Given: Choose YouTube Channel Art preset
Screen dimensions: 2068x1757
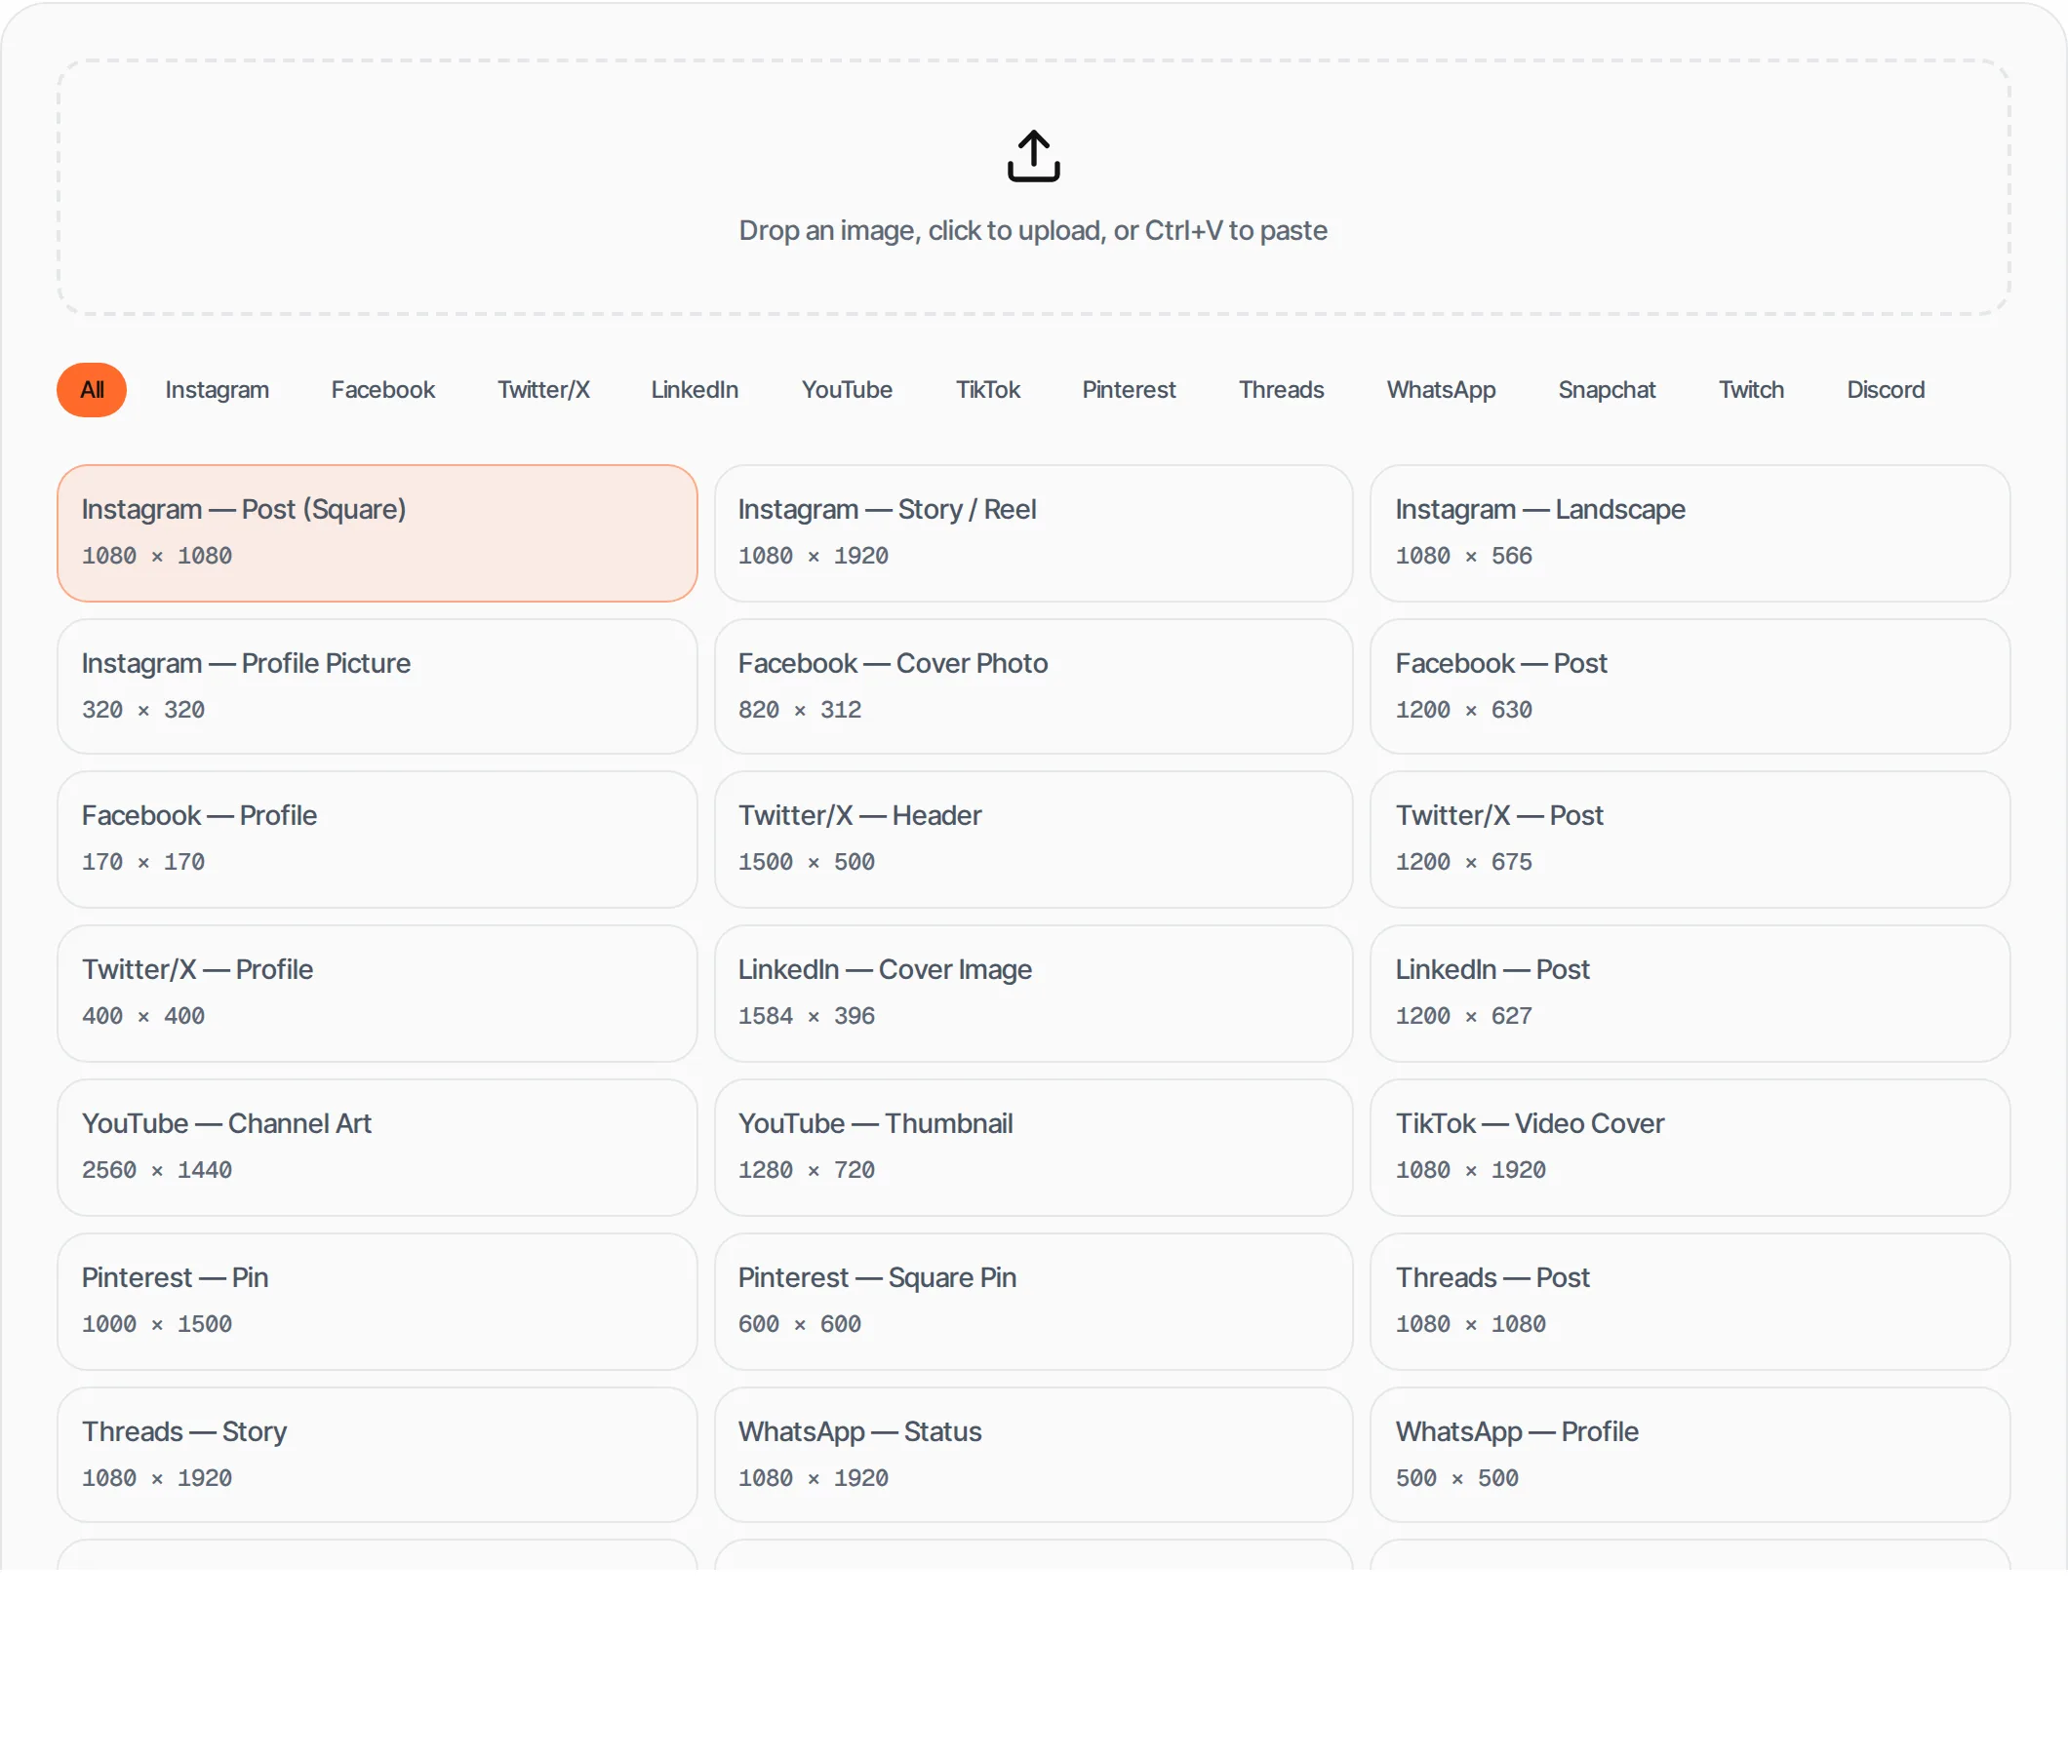Looking at the screenshot, I should point(377,1148).
